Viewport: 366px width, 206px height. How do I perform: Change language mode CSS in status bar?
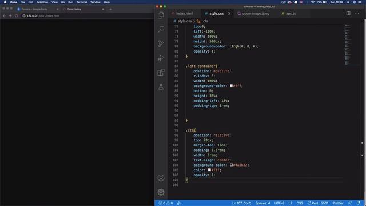(x=300, y=203)
